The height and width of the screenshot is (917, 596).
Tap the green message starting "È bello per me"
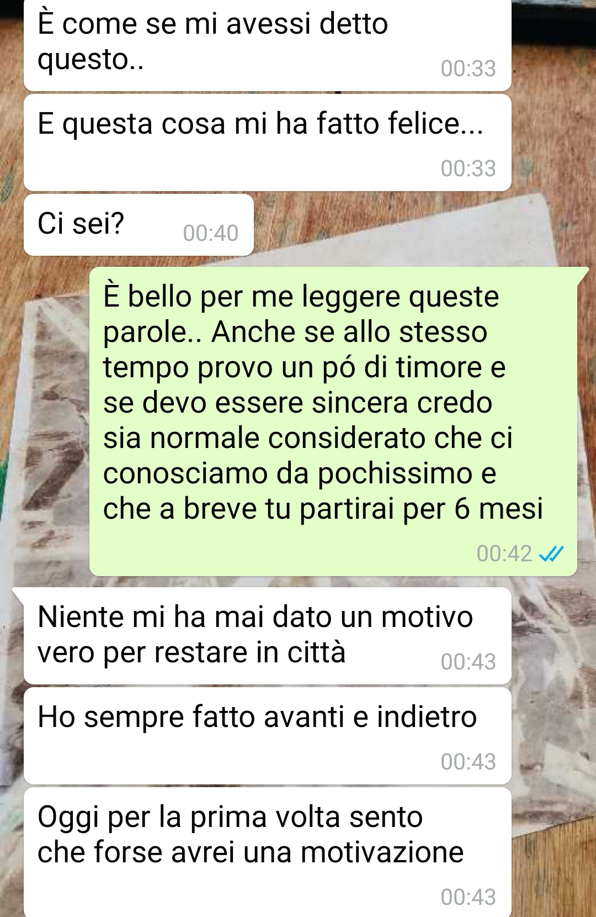pyautogui.click(x=333, y=421)
